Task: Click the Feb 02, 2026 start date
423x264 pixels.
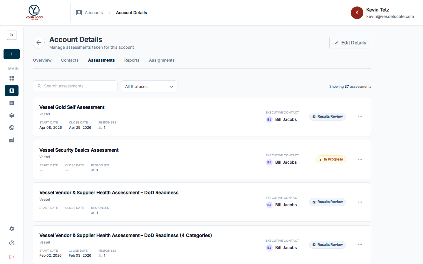Action: tap(51, 255)
